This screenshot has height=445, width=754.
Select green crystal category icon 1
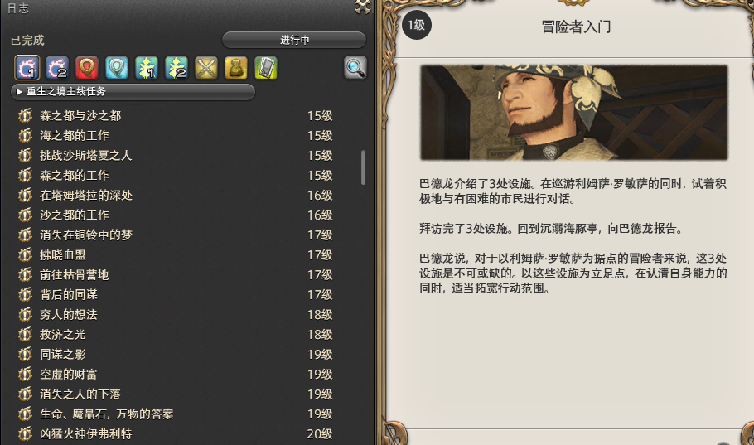coord(147,68)
